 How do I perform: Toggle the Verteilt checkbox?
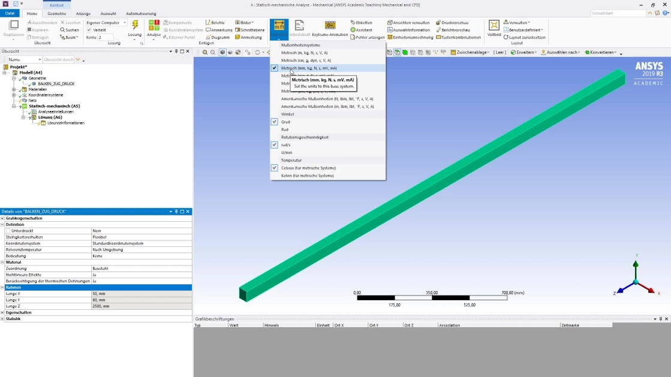coord(89,30)
